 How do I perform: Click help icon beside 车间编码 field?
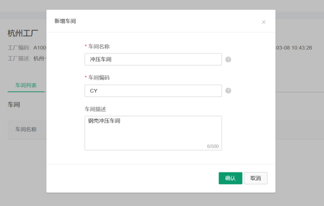(228, 91)
